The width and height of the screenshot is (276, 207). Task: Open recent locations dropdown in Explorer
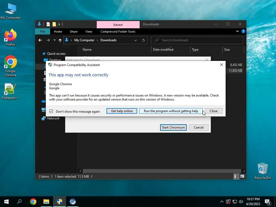point(54,40)
